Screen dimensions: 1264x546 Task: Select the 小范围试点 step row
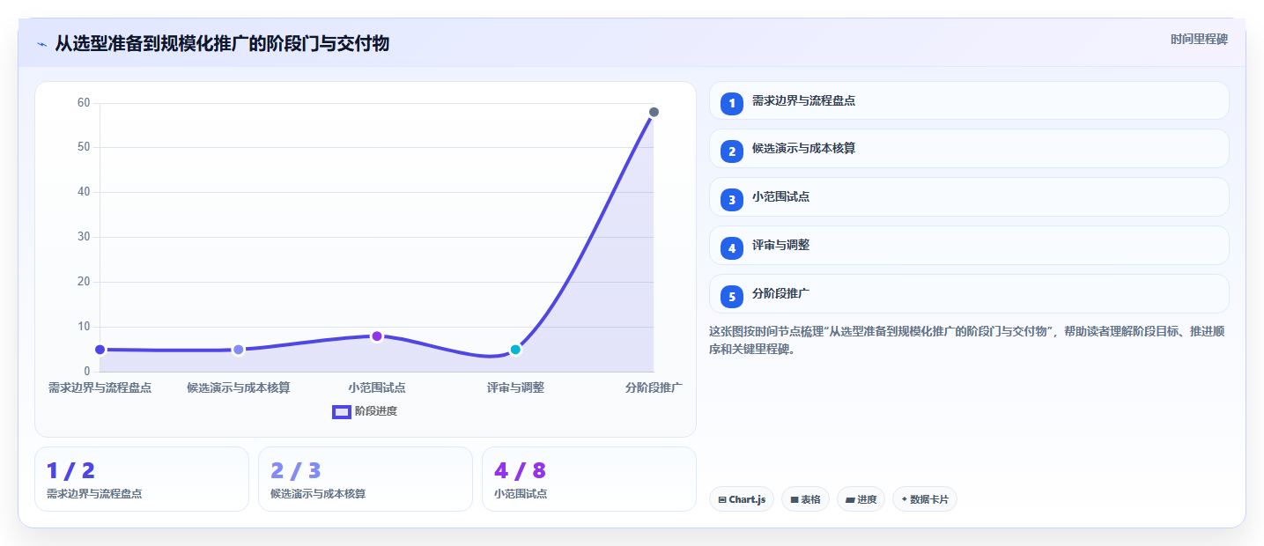coord(969,196)
